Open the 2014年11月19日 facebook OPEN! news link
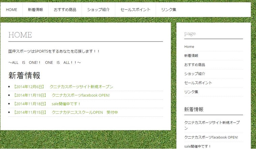Viewport: 256px width, 149px height. pyautogui.click(x=61, y=95)
